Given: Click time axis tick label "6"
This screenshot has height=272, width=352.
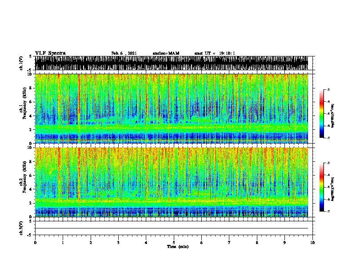Looking at the screenshot, I should tap(202, 243).
